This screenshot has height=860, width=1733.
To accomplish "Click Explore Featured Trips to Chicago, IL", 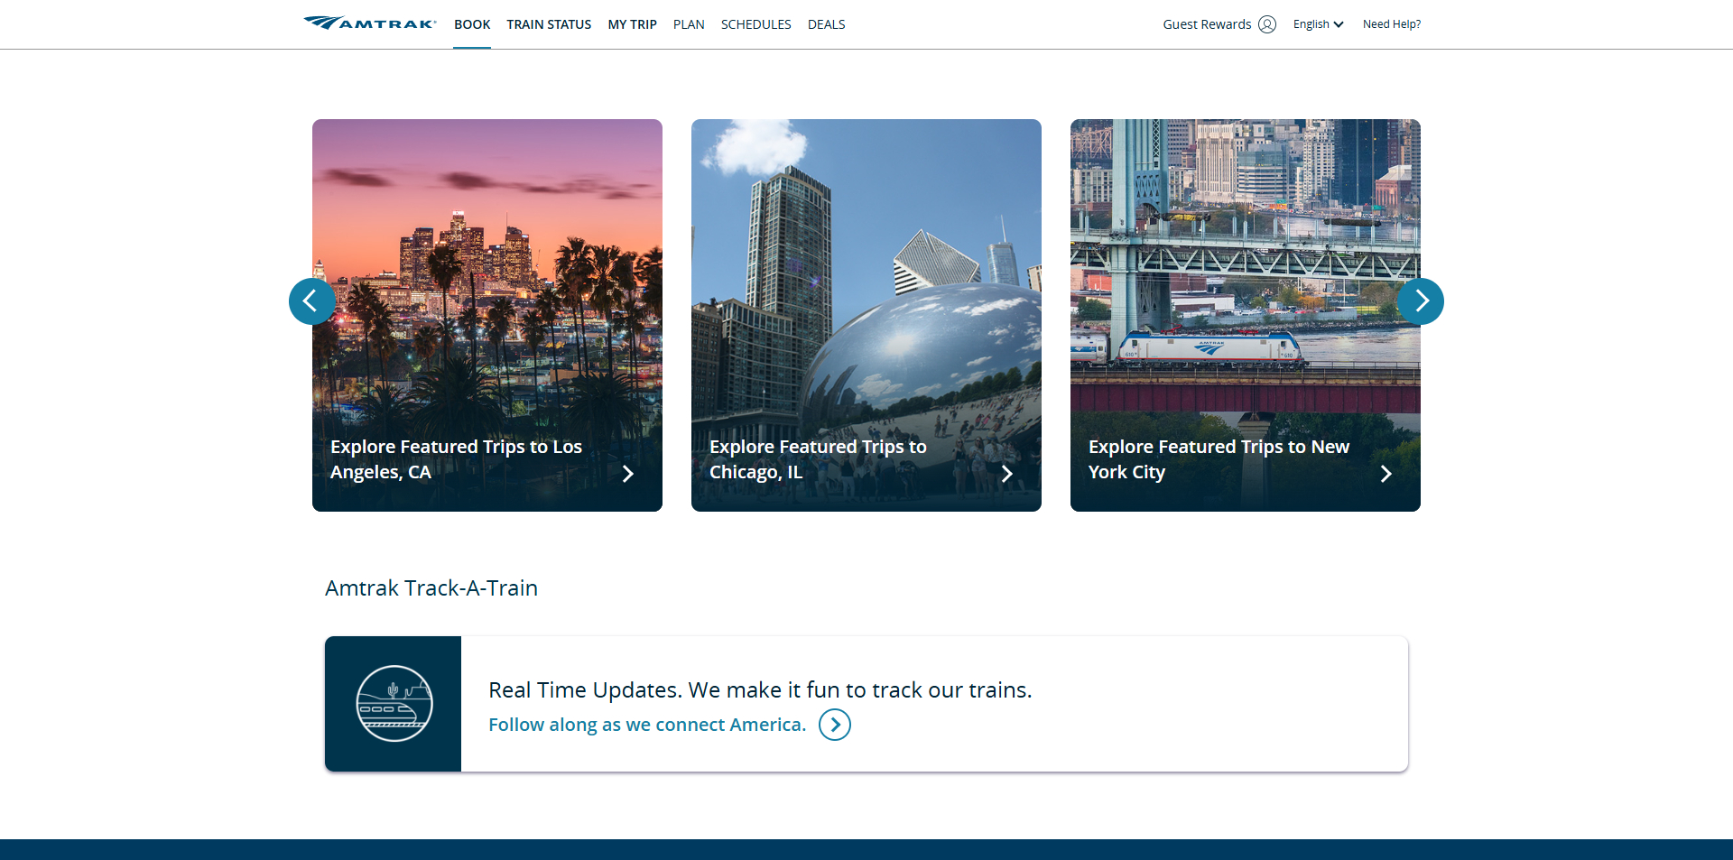I will 817,458.
